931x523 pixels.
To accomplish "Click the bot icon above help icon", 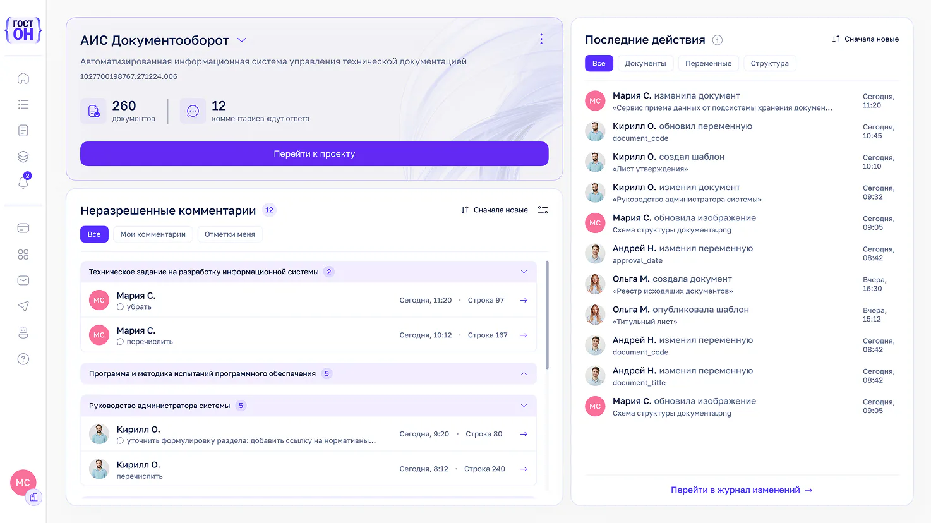I will pyautogui.click(x=23, y=332).
